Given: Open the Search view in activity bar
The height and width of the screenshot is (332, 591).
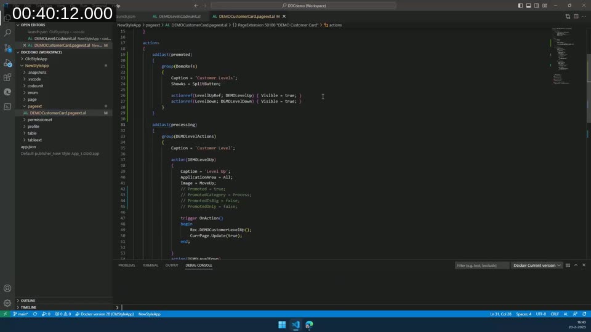Looking at the screenshot, I should [x=7, y=33].
